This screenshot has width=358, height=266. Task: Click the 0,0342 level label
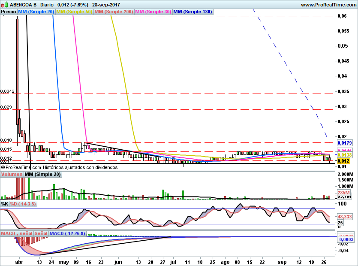[7, 91]
